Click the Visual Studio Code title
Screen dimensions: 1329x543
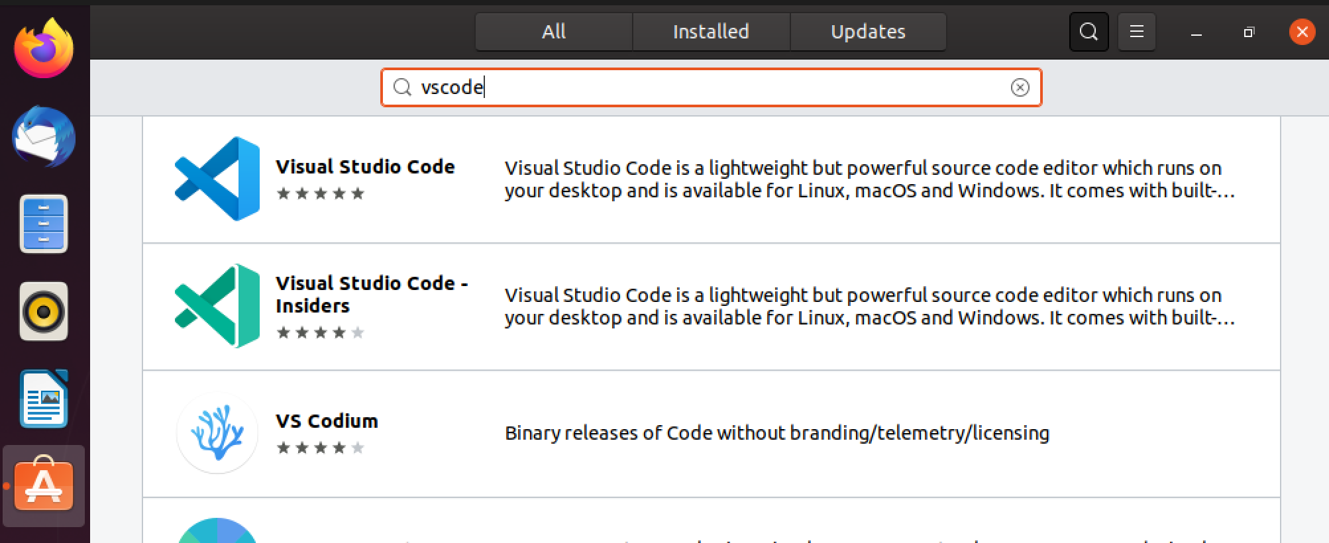(365, 166)
